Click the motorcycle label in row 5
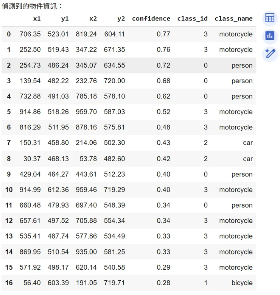 pyautogui.click(x=236, y=112)
